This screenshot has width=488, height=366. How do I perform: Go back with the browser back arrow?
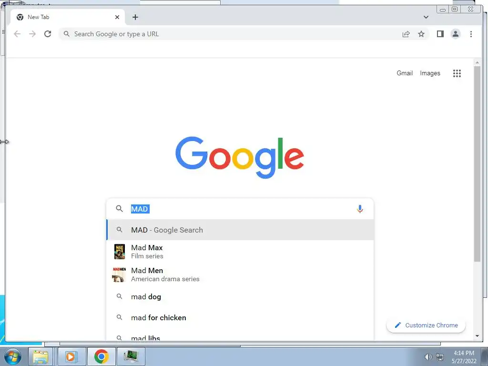(x=17, y=34)
